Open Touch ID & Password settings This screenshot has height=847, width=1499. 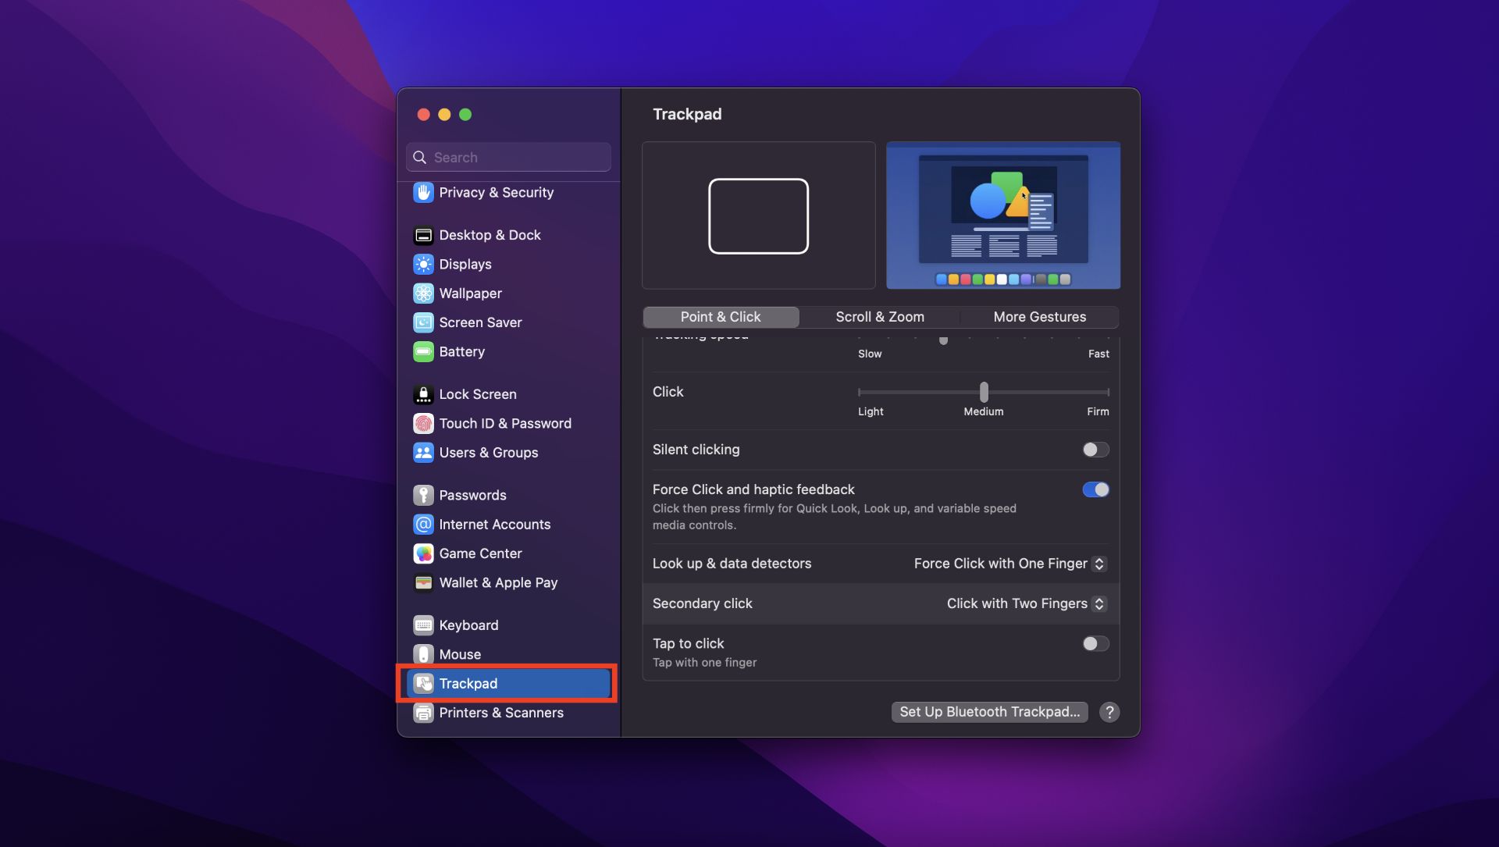tap(504, 423)
